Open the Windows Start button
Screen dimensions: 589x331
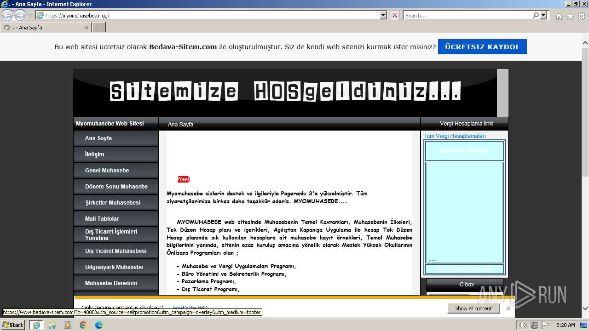[12, 325]
